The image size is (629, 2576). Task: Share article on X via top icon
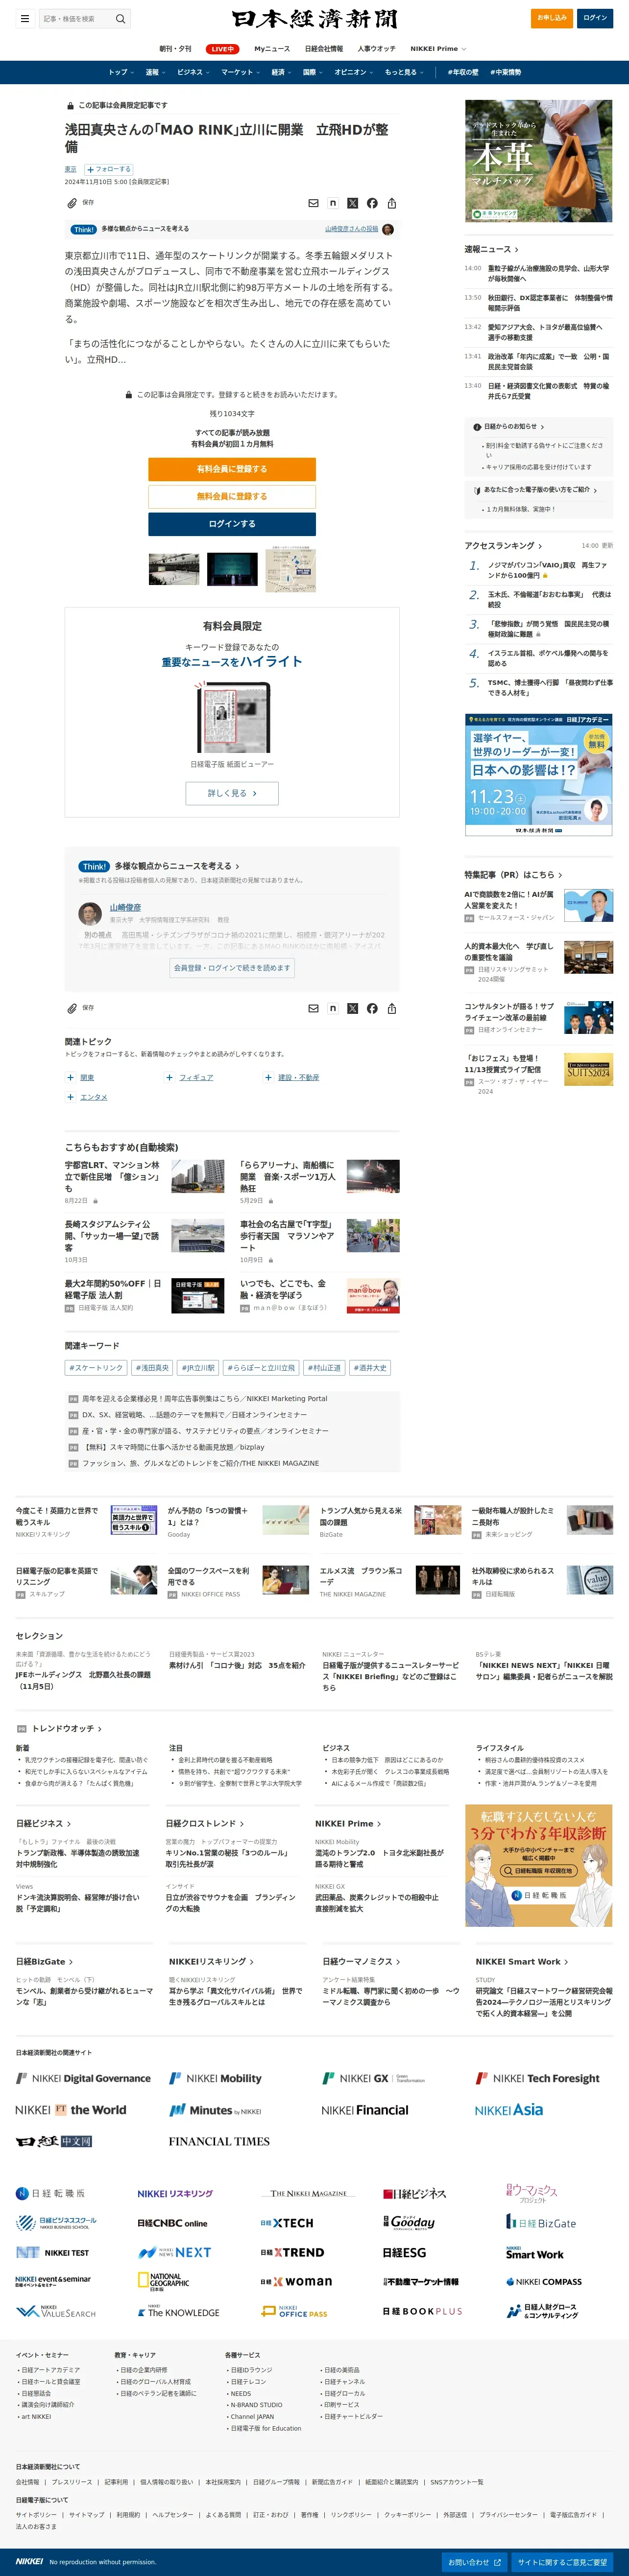(x=352, y=203)
